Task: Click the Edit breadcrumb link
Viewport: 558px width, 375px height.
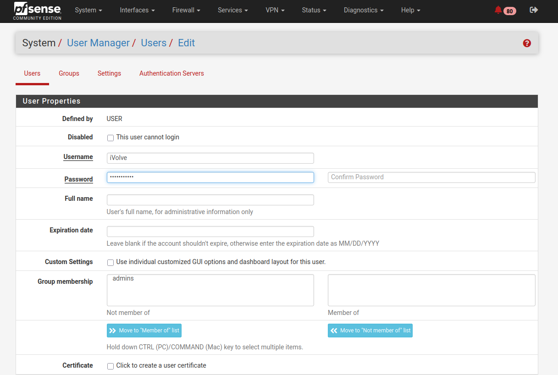Action: tap(187, 43)
